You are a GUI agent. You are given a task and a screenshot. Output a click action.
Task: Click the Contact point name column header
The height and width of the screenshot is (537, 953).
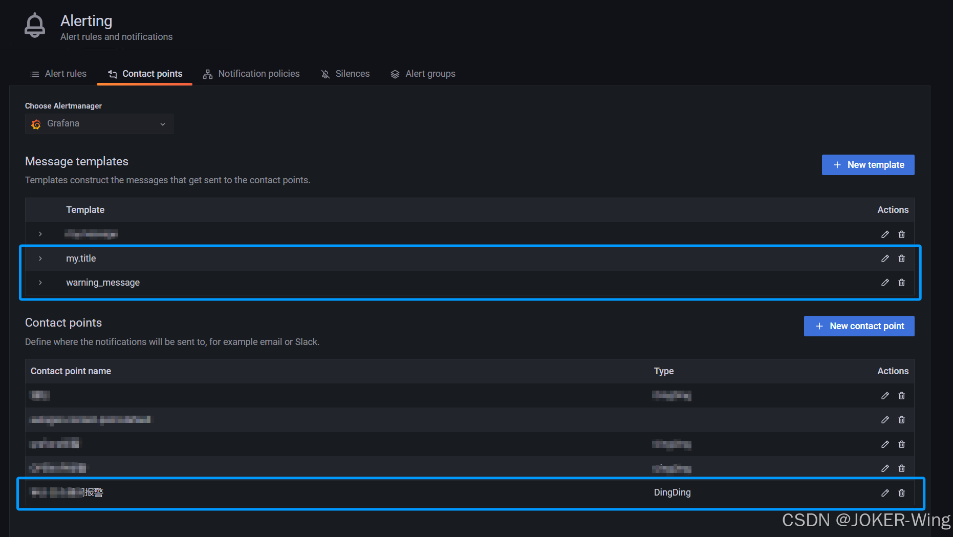(70, 371)
